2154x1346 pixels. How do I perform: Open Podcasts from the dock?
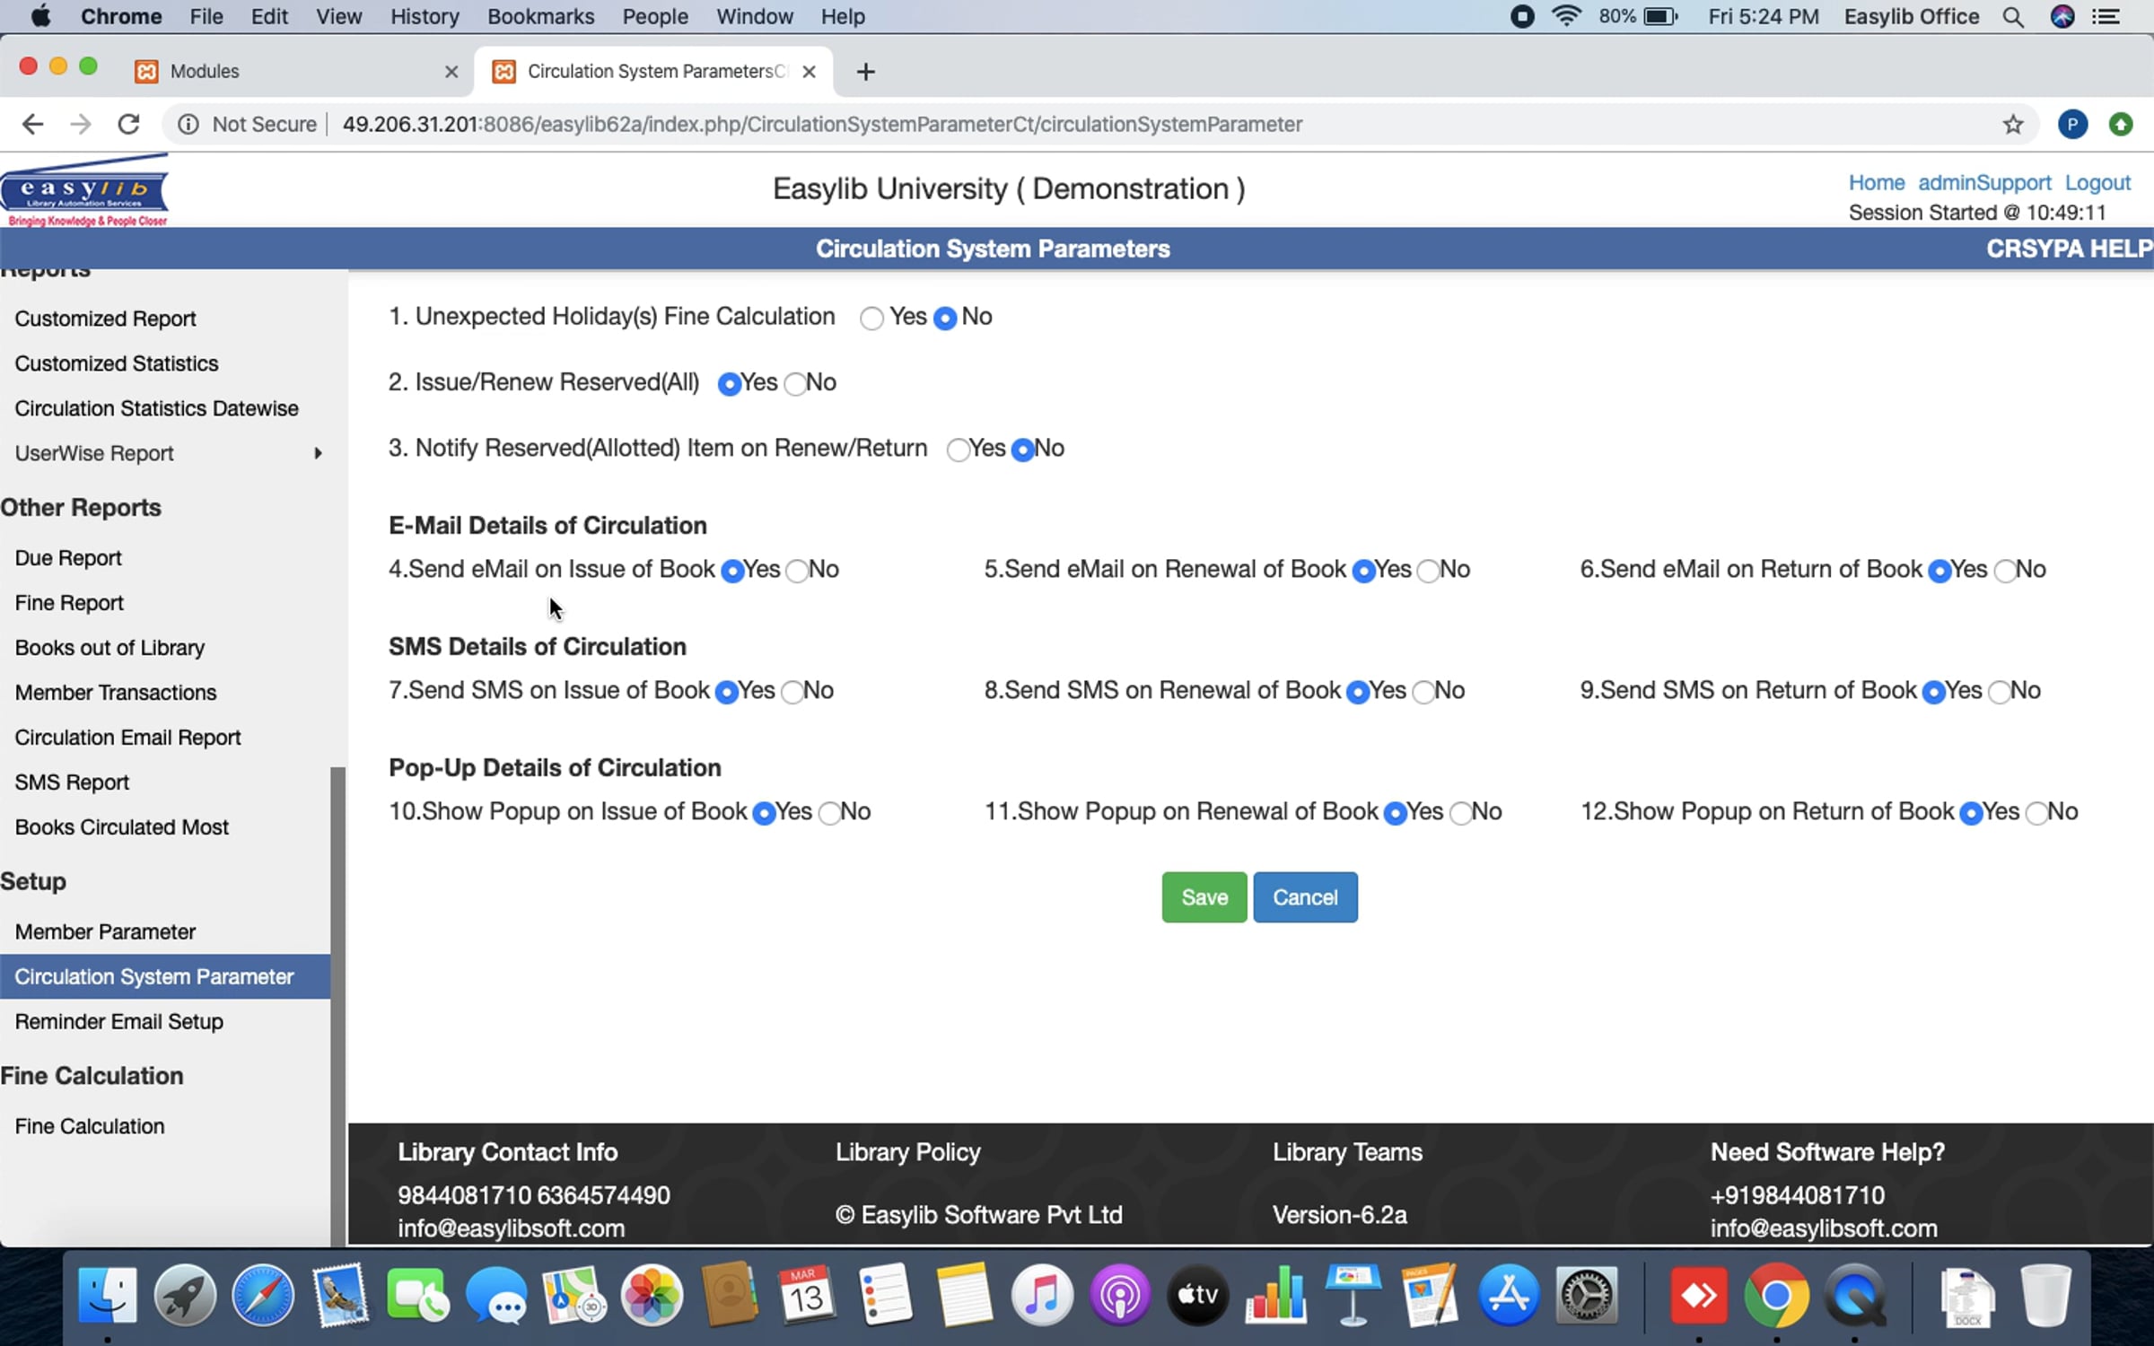click(1120, 1295)
